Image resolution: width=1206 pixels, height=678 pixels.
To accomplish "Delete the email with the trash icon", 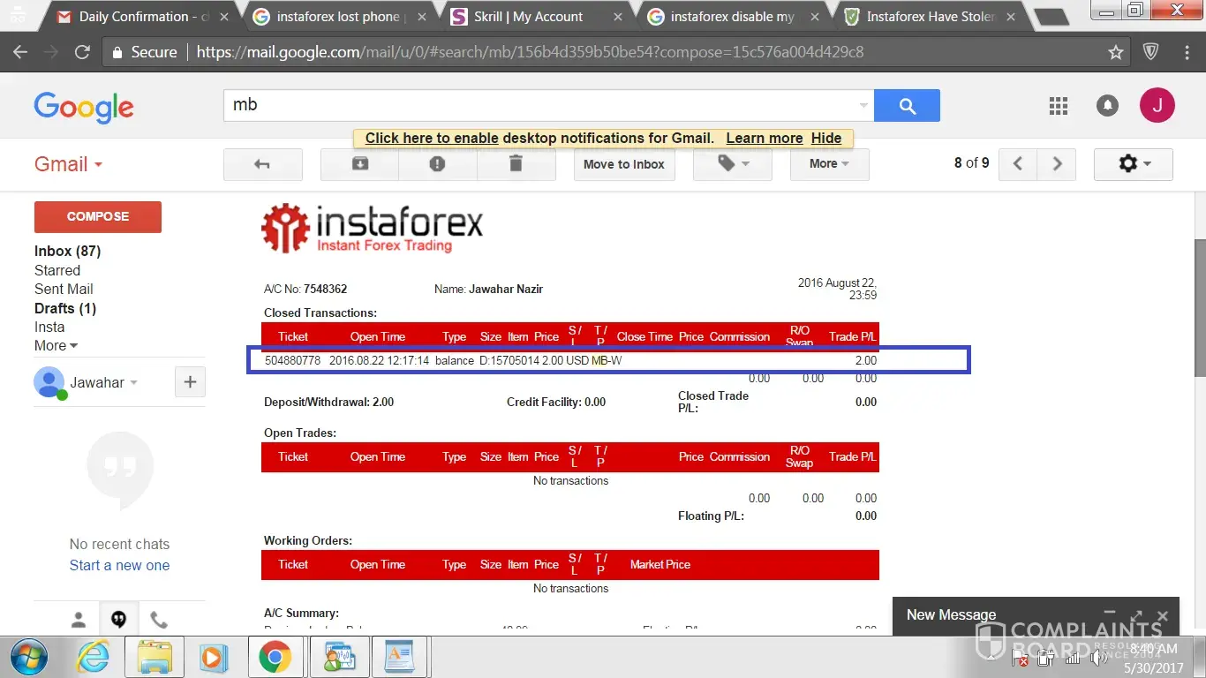I will 516,164.
